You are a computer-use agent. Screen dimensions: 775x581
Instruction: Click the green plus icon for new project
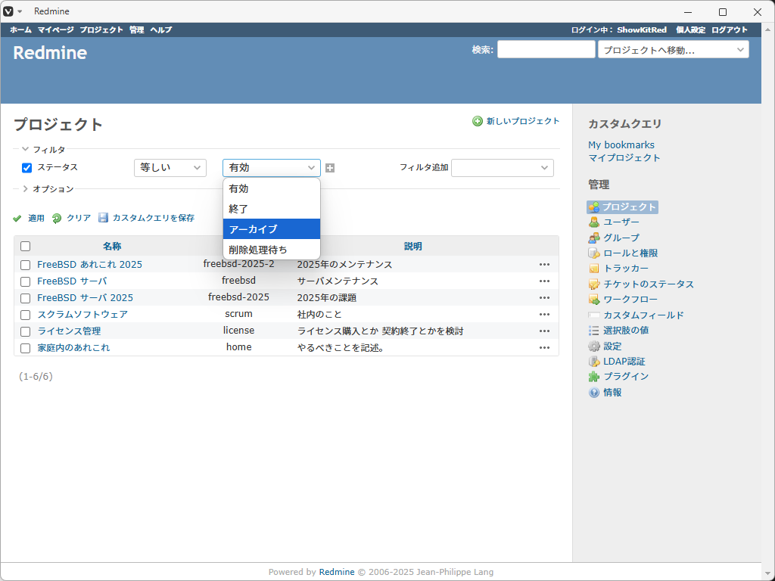point(478,121)
